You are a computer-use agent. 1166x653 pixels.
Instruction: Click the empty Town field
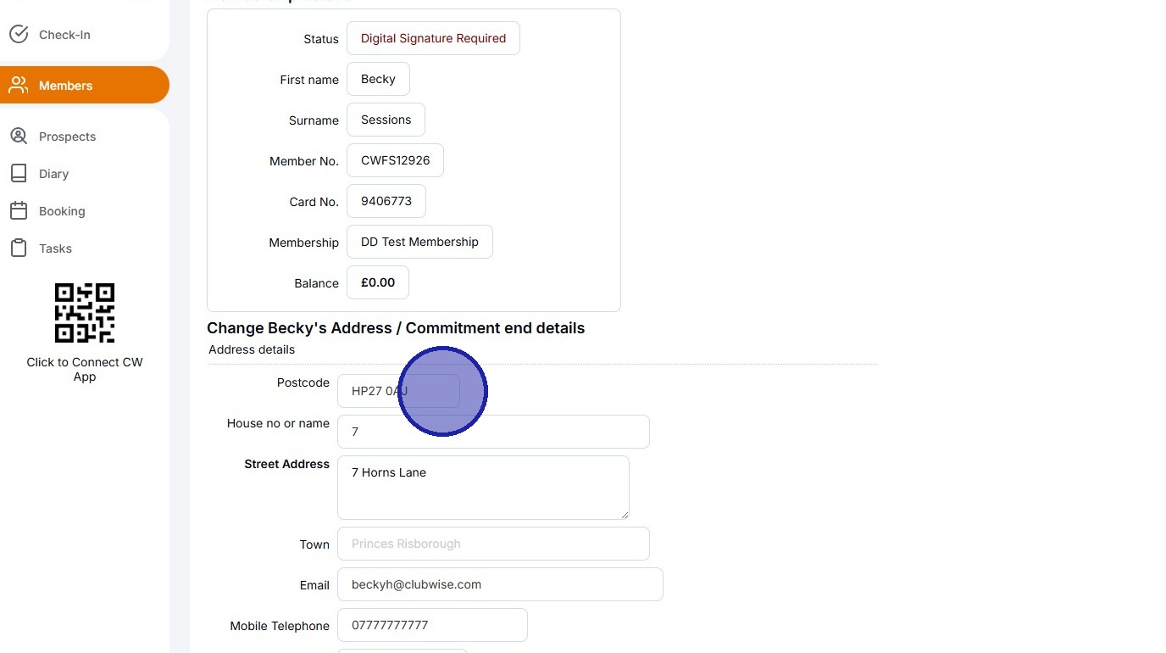(x=493, y=544)
